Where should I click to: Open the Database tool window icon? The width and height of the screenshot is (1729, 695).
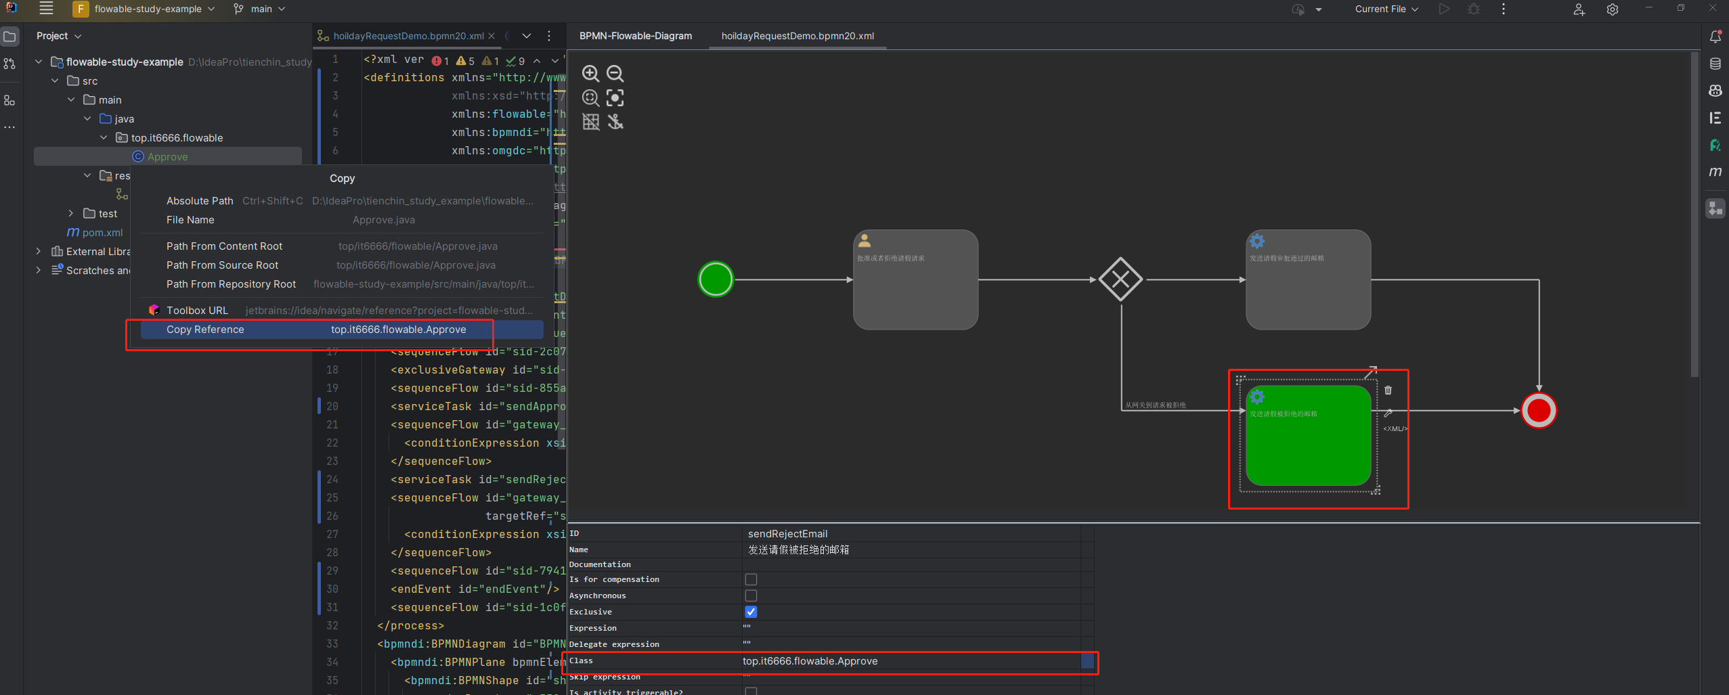(1715, 64)
